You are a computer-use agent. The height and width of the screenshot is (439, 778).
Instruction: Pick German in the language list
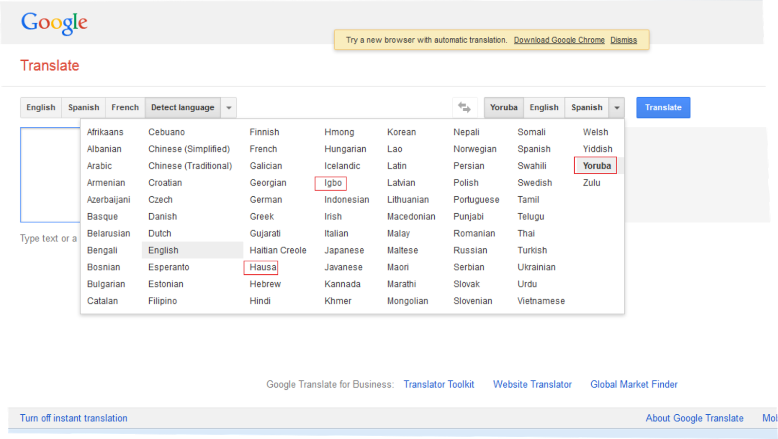[x=266, y=200]
